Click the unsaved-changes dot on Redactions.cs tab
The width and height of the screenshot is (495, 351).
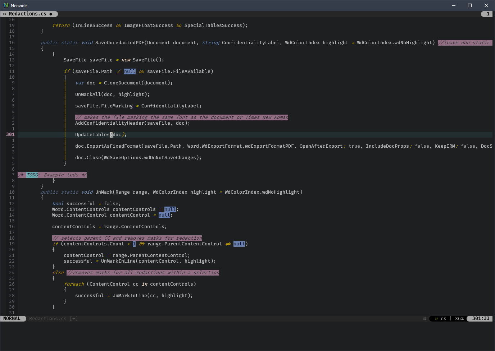tap(51, 14)
